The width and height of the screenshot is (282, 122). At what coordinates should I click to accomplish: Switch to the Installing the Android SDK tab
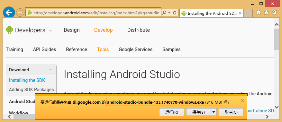[x=212, y=13]
